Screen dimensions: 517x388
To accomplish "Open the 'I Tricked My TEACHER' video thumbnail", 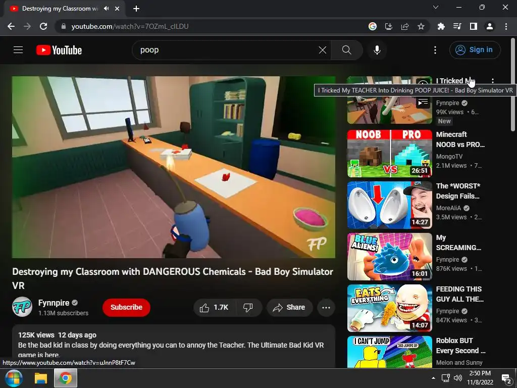I will tap(389, 101).
